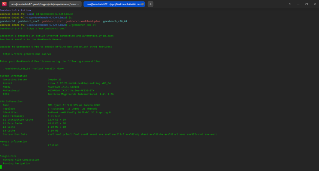The width and height of the screenshot is (319, 171).
Task: Select the ~/app/Geekbench-6.4.0-Linux terminal tab
Action: (114, 4)
